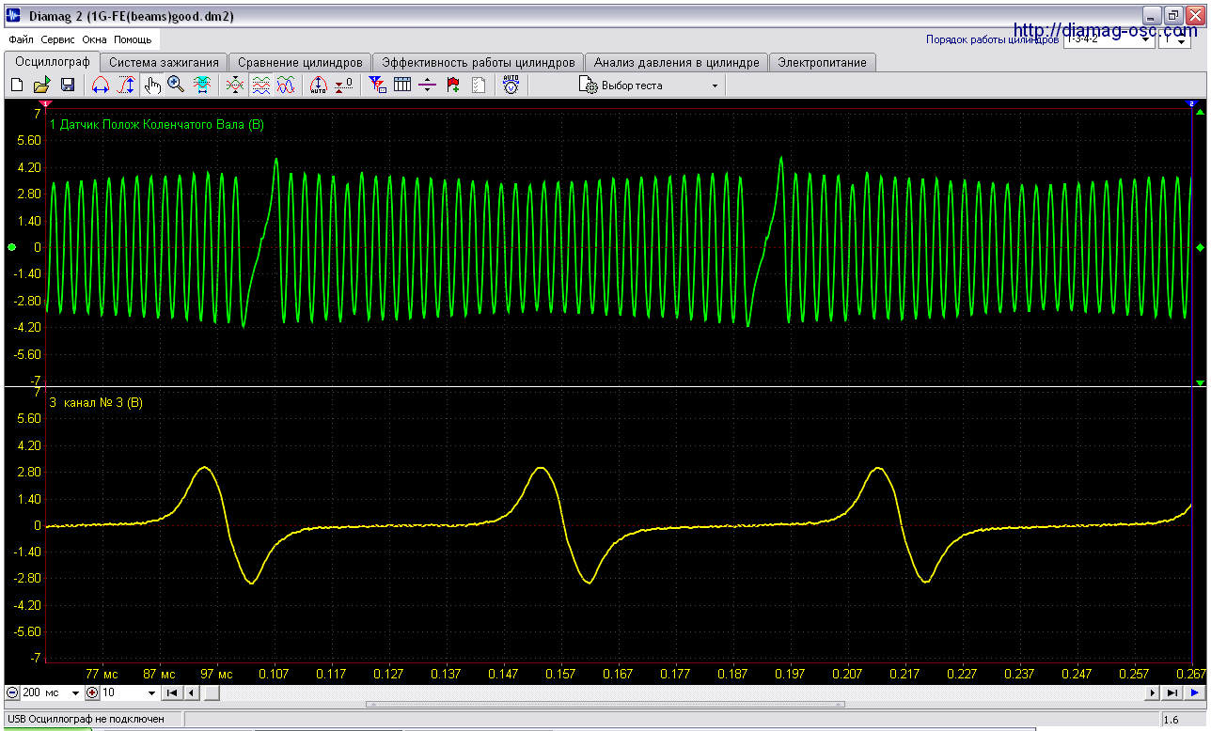Click the vertical stretch arrow tool
This screenshot has height=731, width=1211.
coord(126,86)
